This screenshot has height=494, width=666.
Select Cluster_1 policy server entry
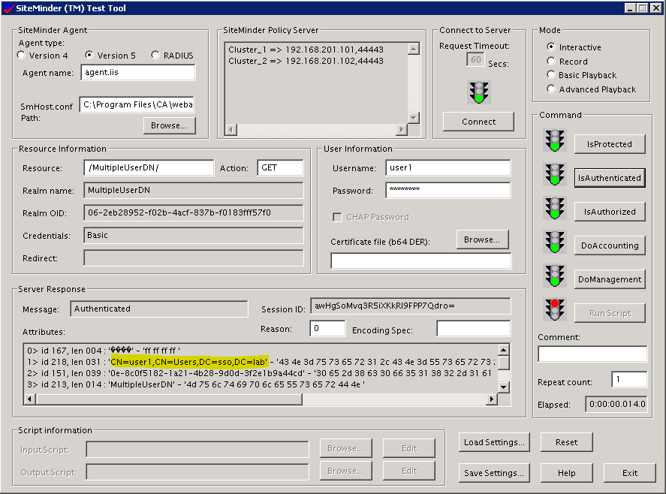306,50
